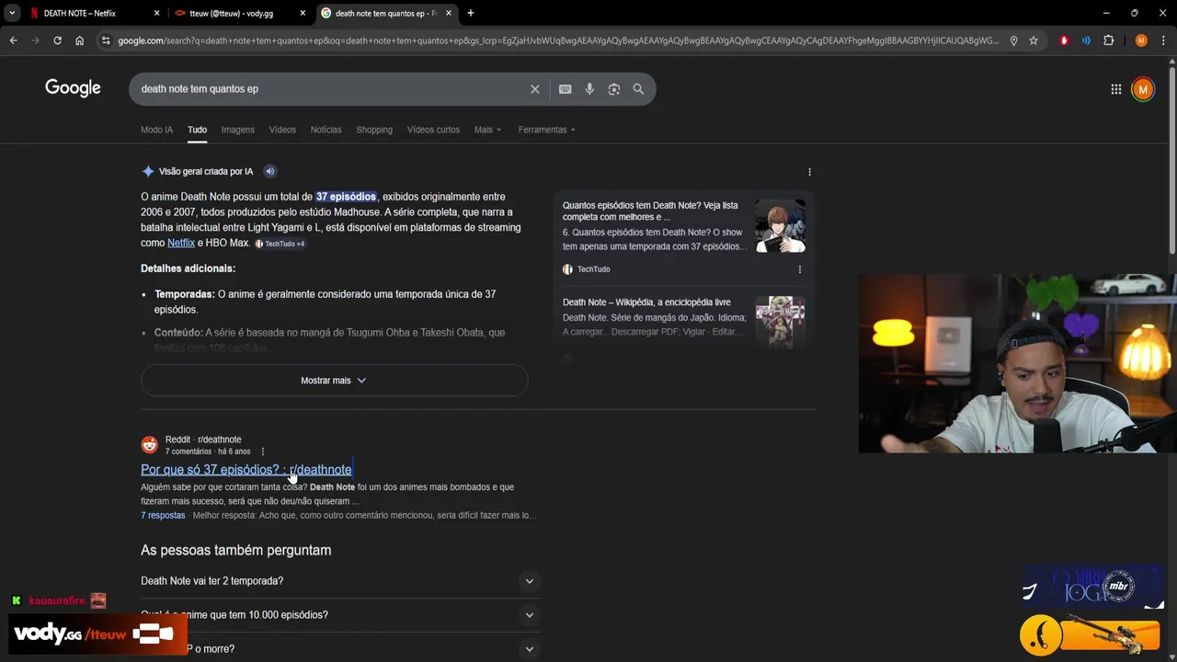This screenshot has height=662, width=1177.
Task: Open the TechTudo +4 sources chip
Action: point(280,244)
